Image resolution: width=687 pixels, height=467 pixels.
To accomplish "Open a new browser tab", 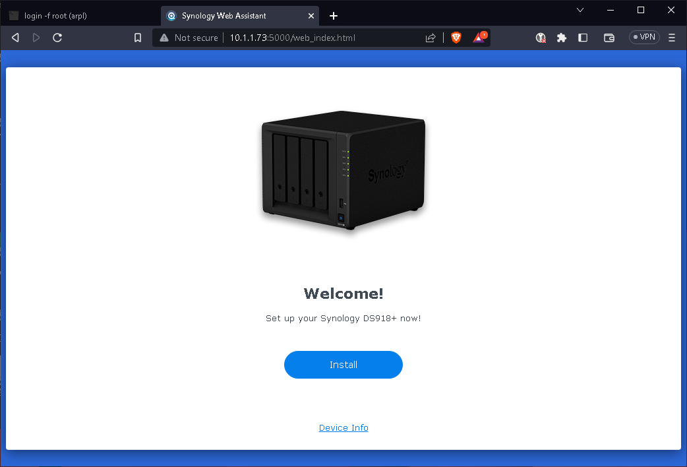I will point(334,16).
